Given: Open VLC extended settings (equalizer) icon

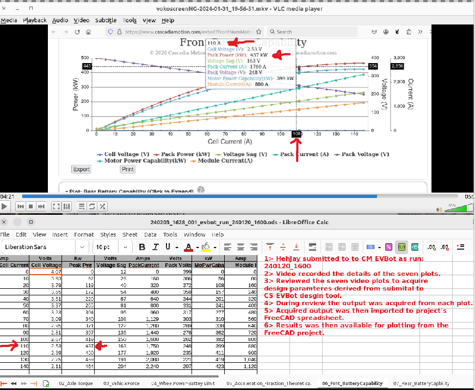Looking at the screenshot, I should [x=67, y=207].
